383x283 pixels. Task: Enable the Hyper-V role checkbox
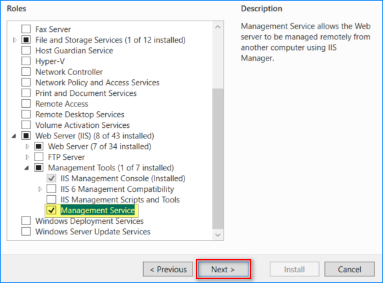coord(26,61)
